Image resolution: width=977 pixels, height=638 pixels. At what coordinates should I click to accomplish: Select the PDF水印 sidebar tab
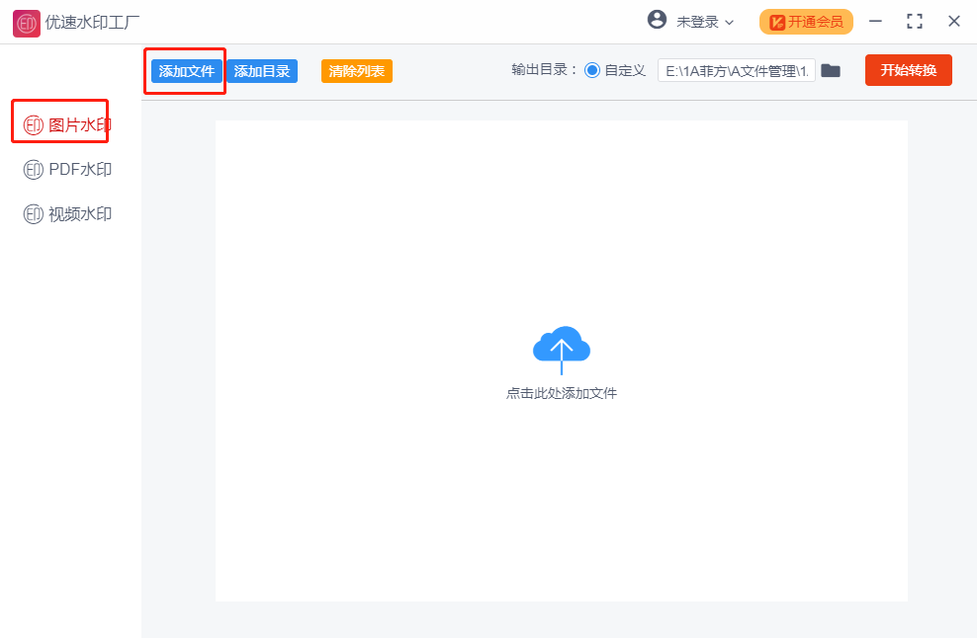tap(67, 169)
